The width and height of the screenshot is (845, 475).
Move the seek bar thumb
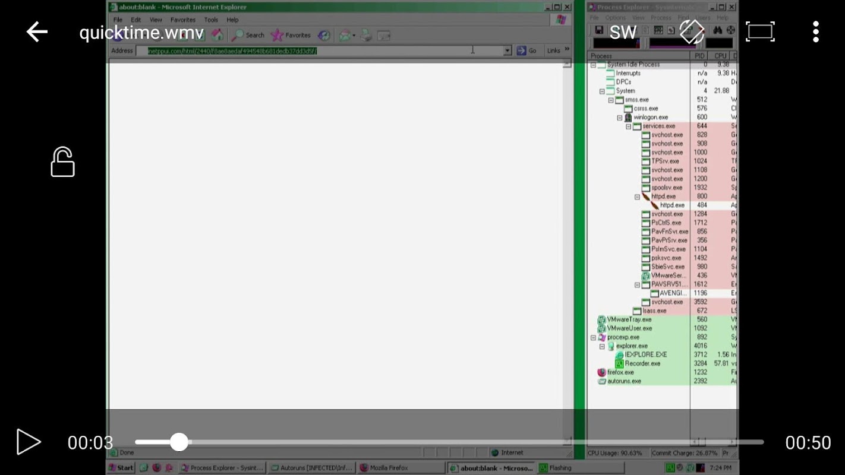point(179,442)
